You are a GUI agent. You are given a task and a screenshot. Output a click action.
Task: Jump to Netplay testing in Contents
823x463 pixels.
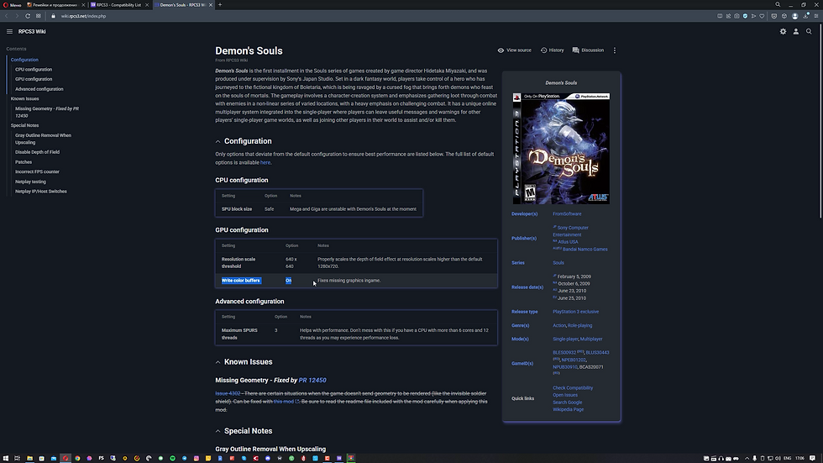30,182
